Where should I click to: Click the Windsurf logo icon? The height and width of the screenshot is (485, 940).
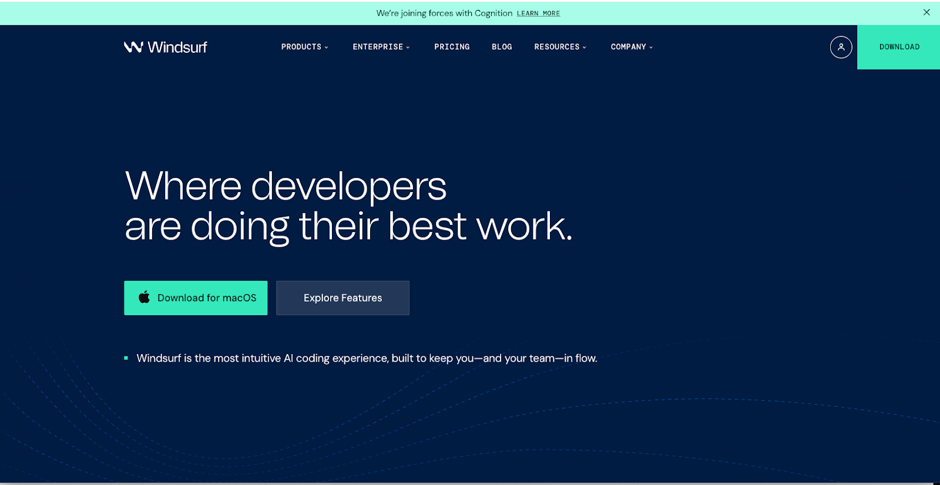point(133,47)
